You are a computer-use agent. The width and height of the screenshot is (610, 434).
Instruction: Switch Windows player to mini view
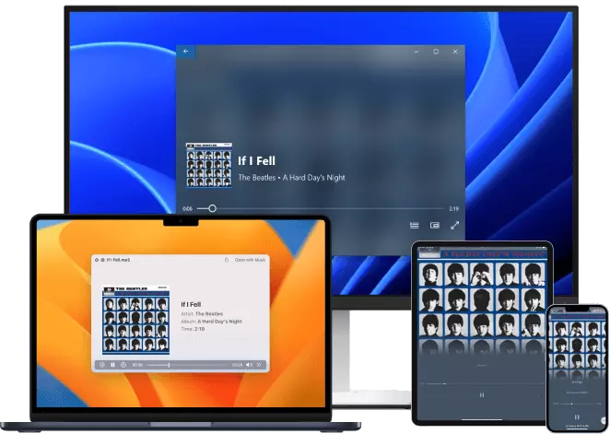point(435,225)
